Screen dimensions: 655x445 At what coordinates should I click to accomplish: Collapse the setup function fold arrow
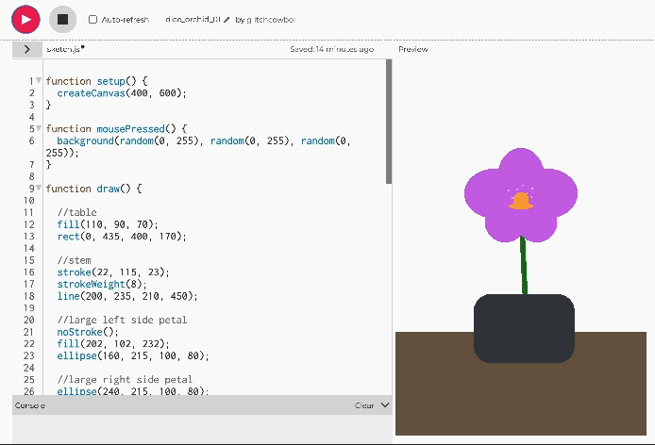39,81
